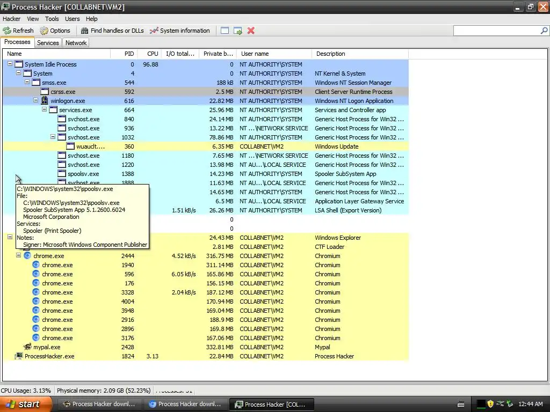Click the Windows Explorer description cell

(338, 238)
